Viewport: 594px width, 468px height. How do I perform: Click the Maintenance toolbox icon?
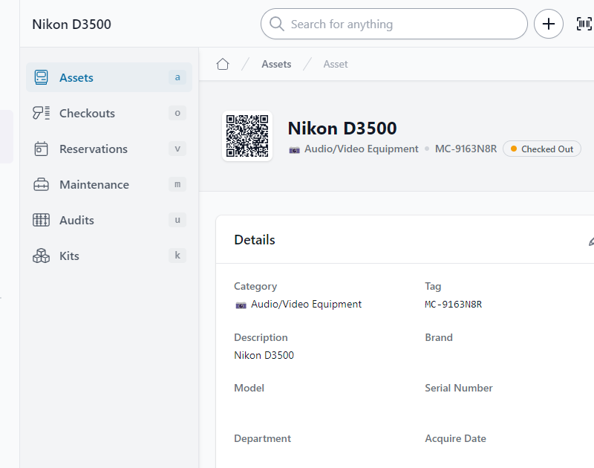pos(41,184)
